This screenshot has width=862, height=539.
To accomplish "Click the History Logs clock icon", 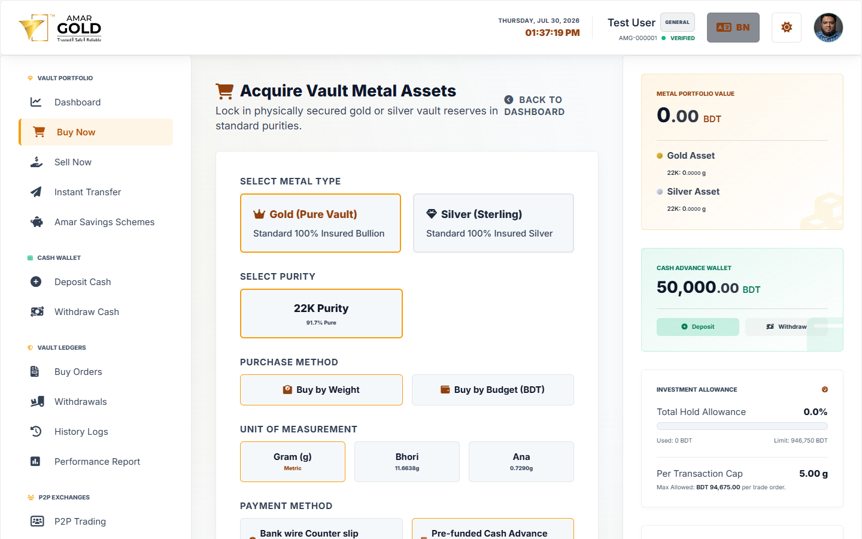I will click(x=36, y=431).
